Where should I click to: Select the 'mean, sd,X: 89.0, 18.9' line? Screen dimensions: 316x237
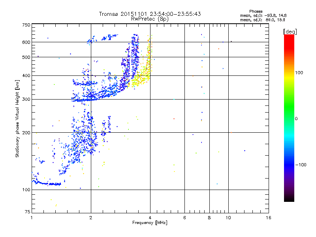point(262,20)
